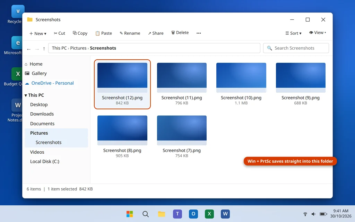Select the Budget Excel file on desktop
Image resolution: width=355 pixels, height=222 pixels.
pos(14,77)
